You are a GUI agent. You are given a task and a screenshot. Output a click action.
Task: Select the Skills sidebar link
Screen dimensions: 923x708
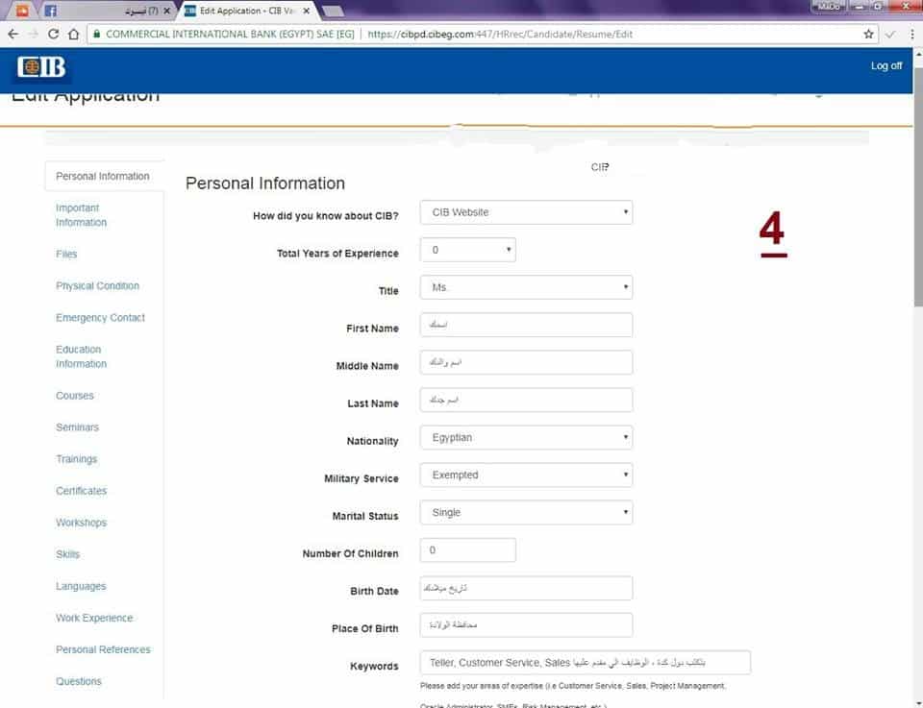tap(67, 554)
